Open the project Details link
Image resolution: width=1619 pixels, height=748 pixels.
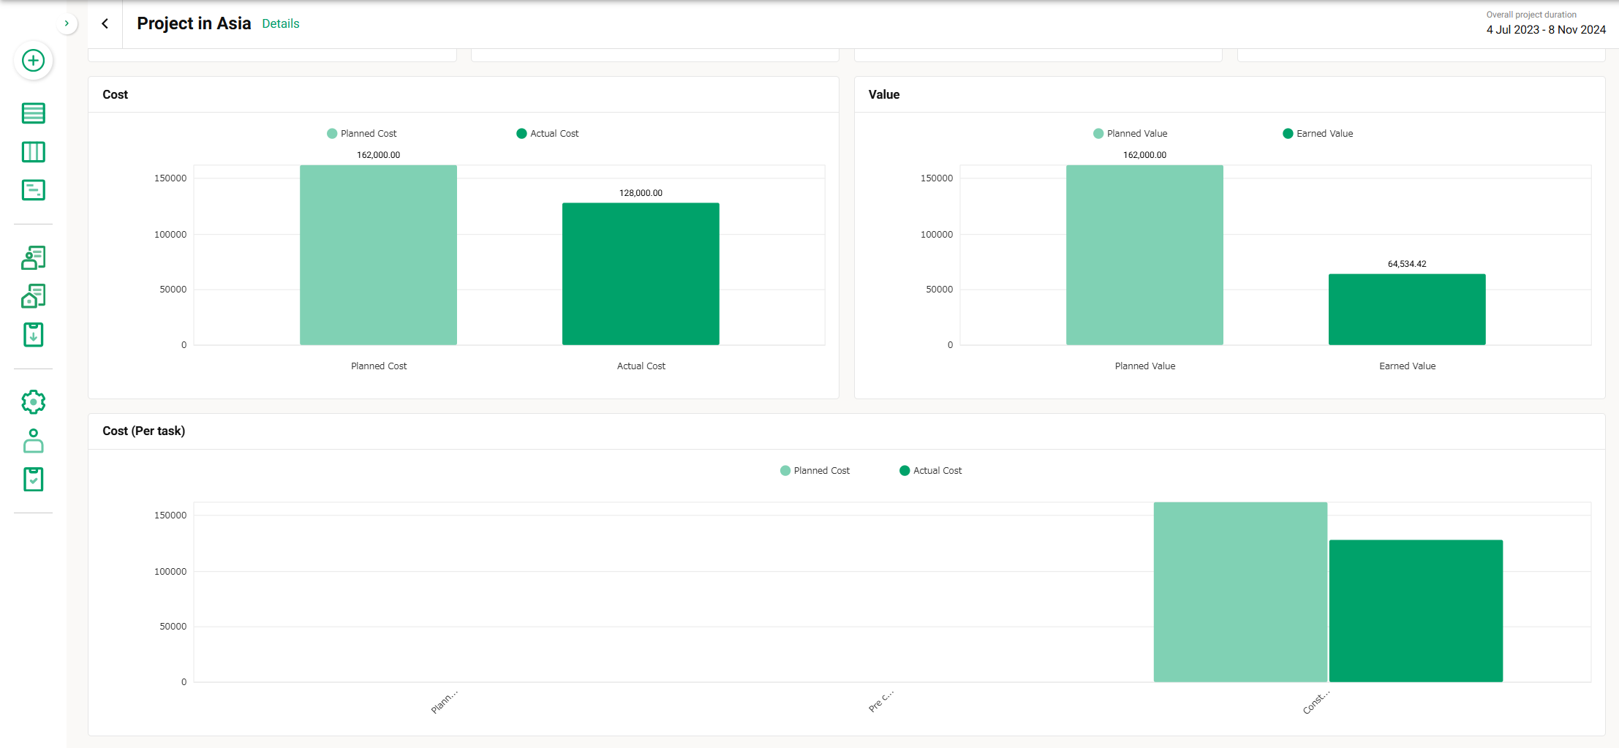tap(280, 24)
